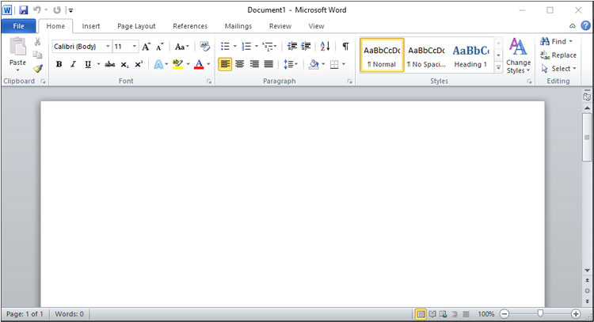Select Center alignment
Screen dimensions: 594x322
[x=239, y=64]
